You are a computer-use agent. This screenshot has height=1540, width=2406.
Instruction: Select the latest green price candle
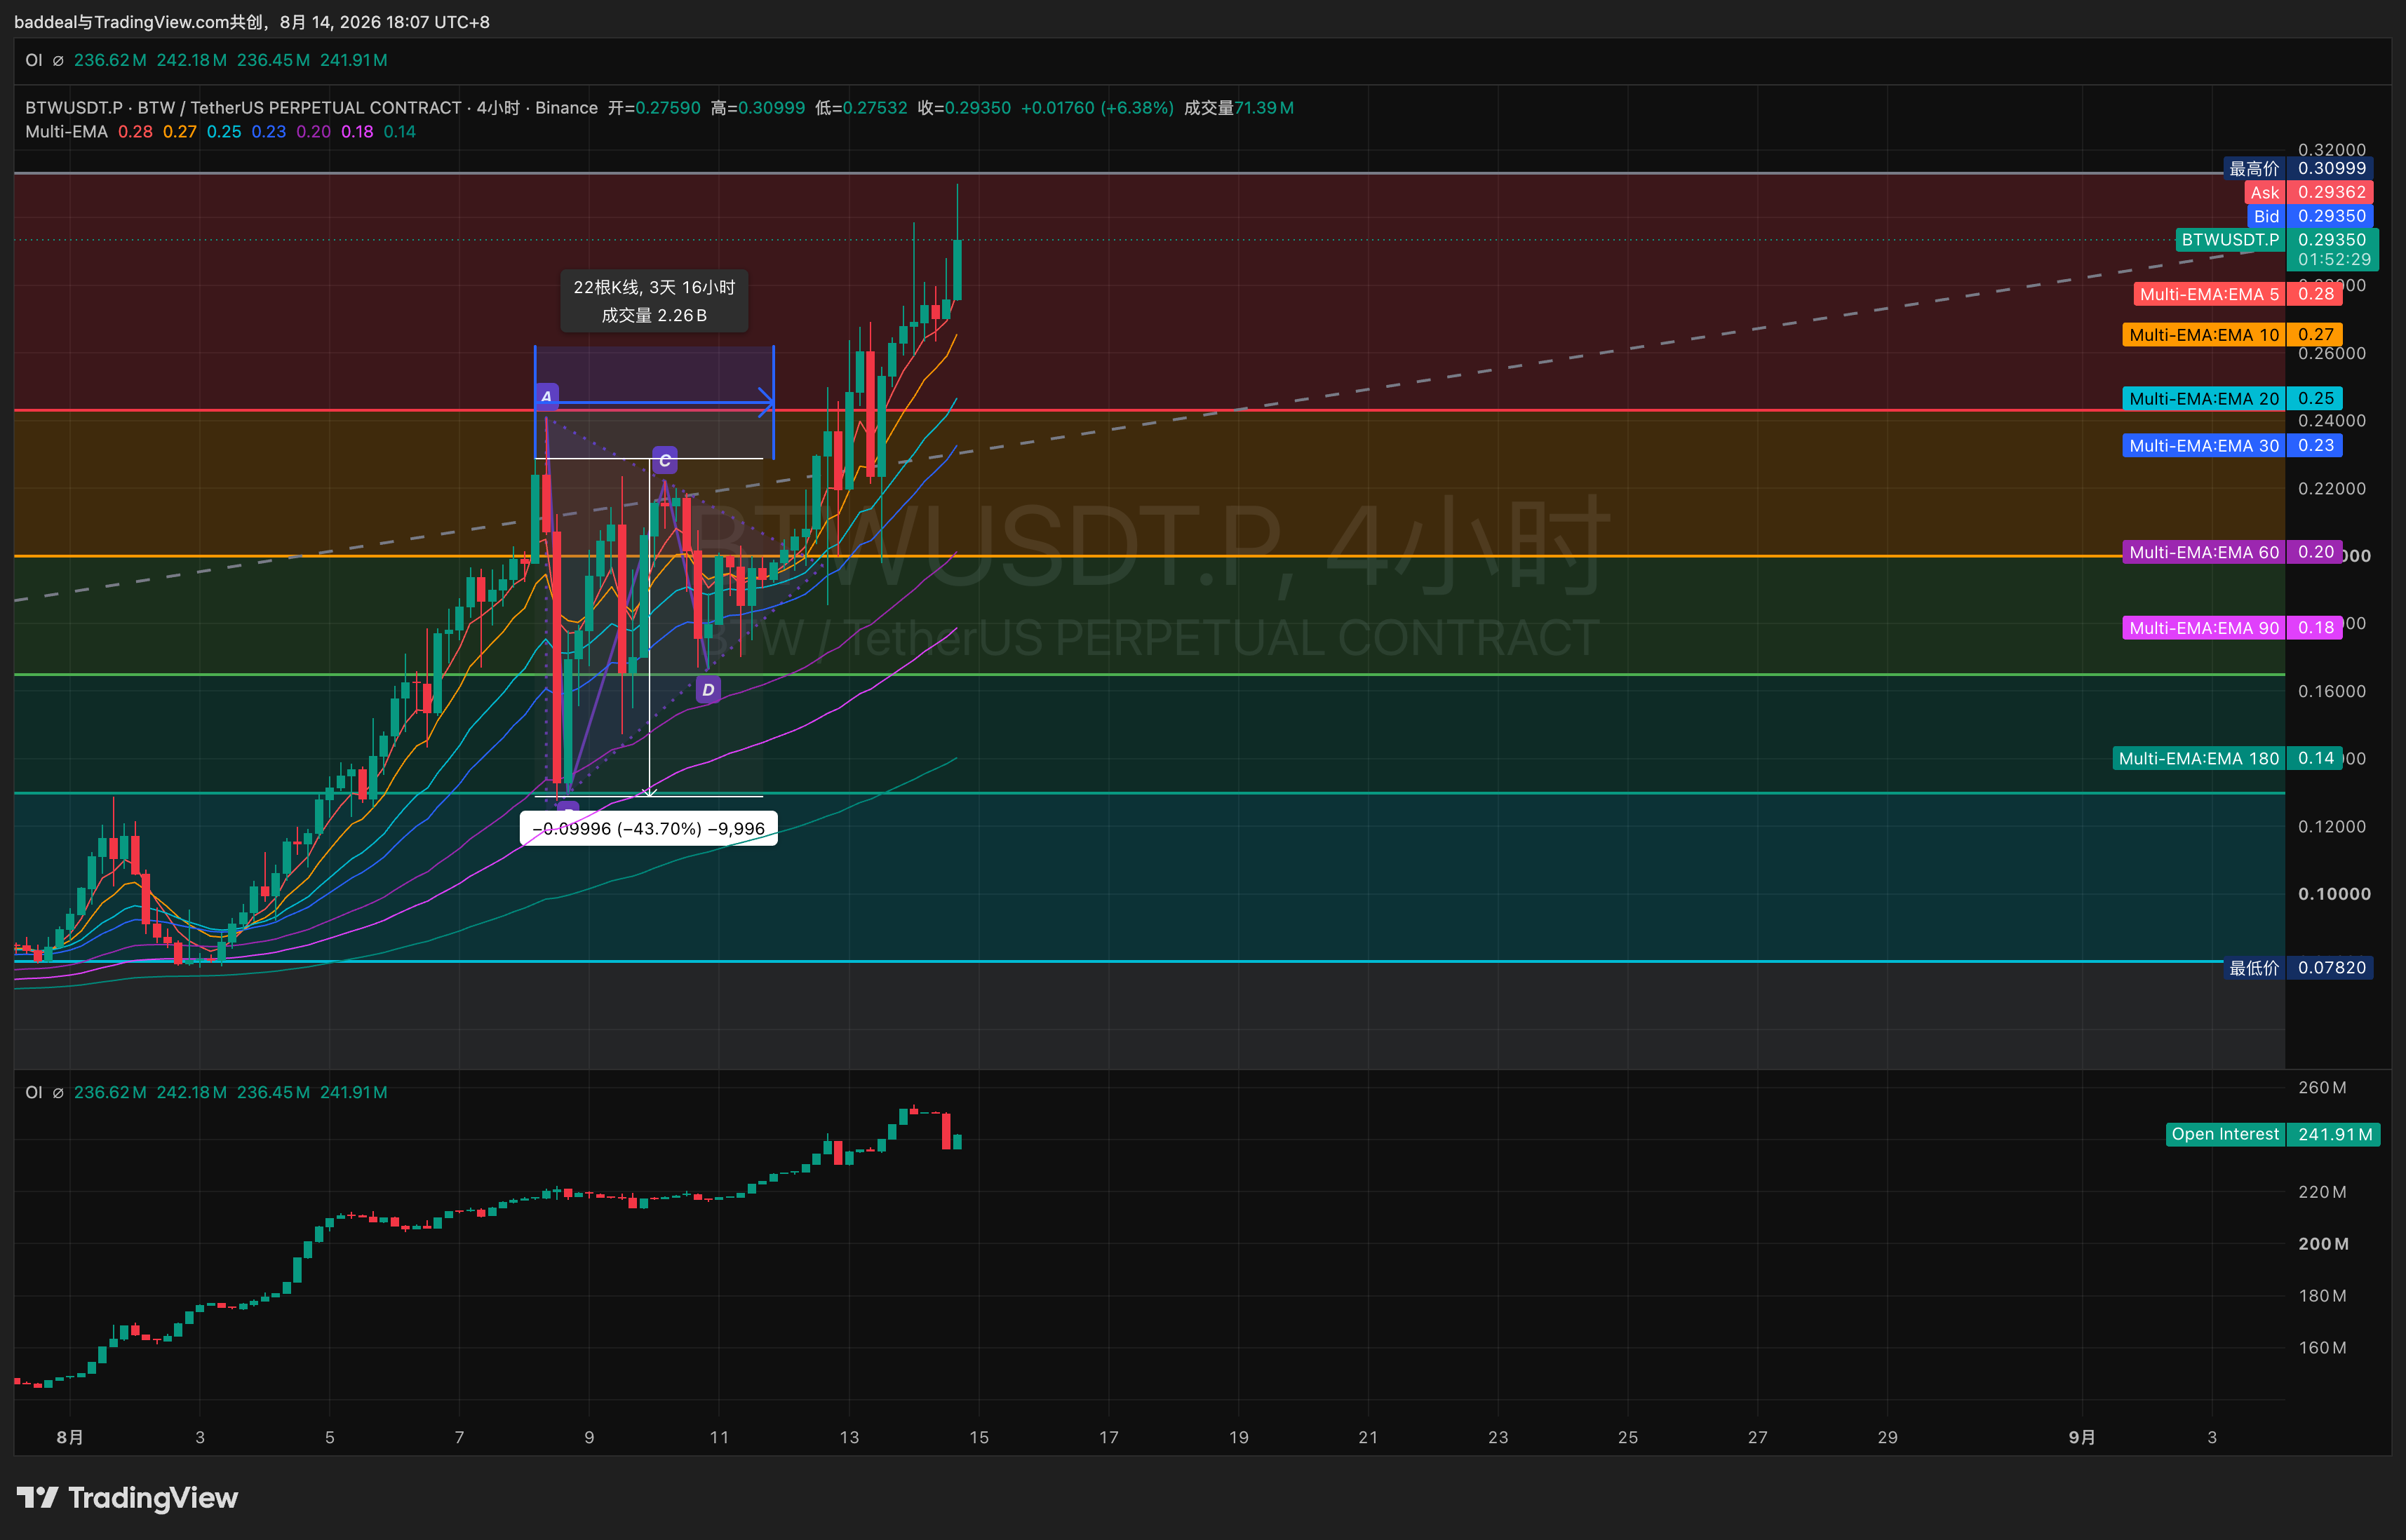957,269
